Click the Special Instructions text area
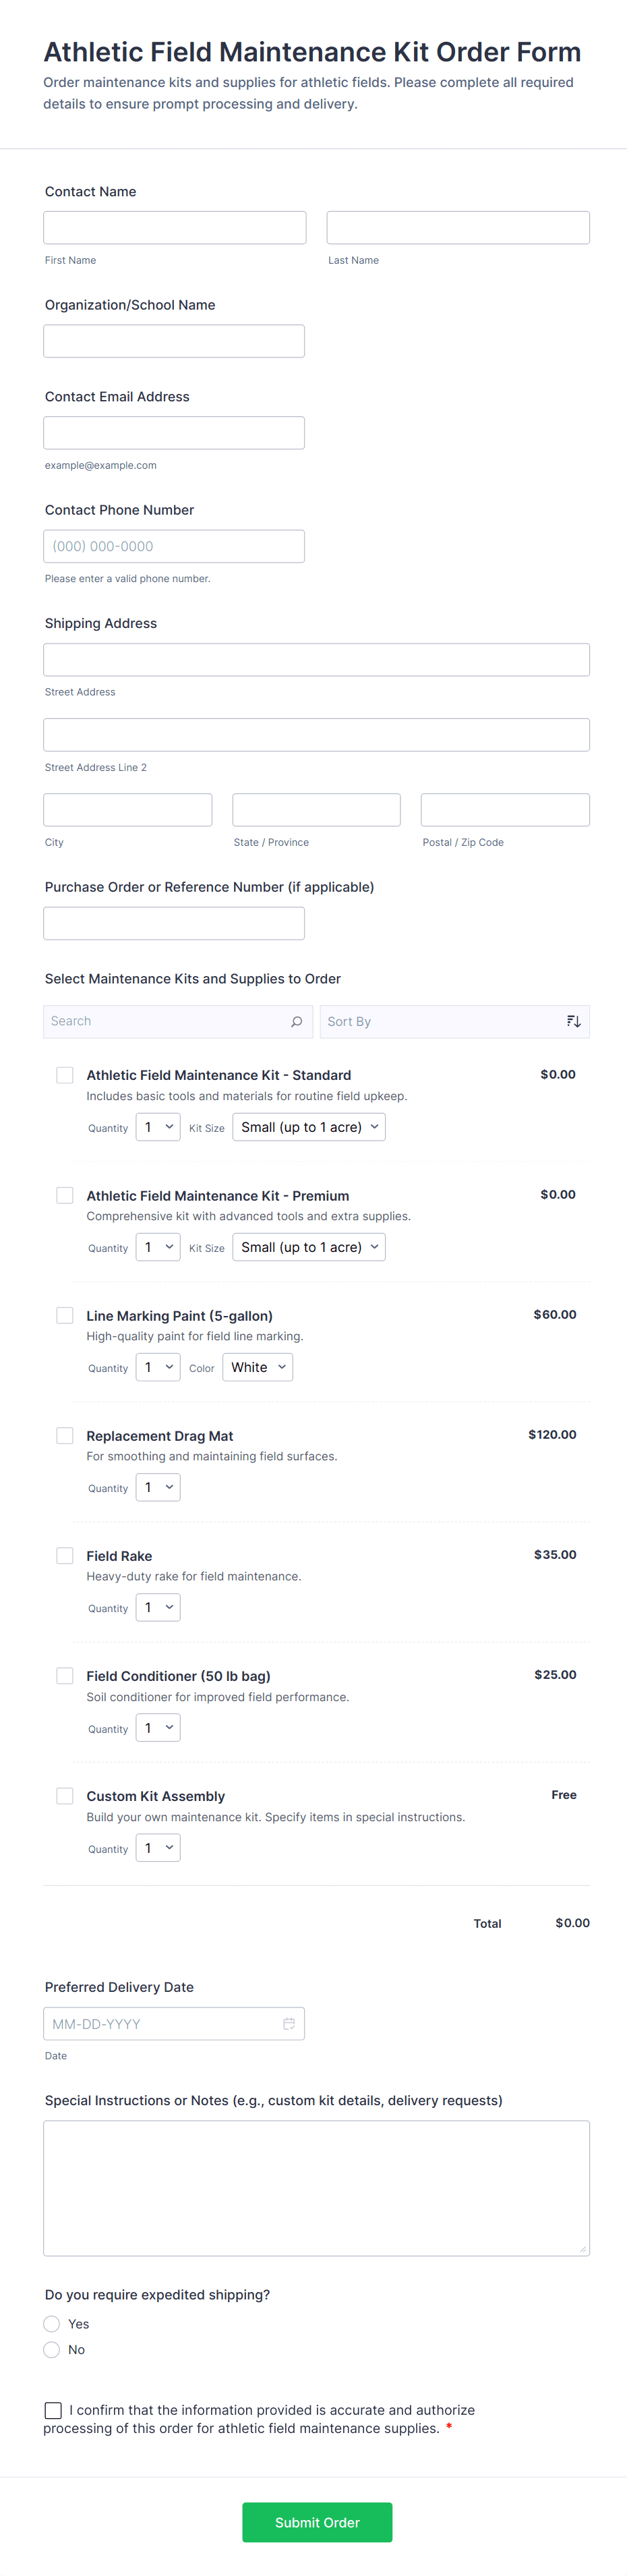The height and width of the screenshot is (2576, 627). tap(316, 2187)
